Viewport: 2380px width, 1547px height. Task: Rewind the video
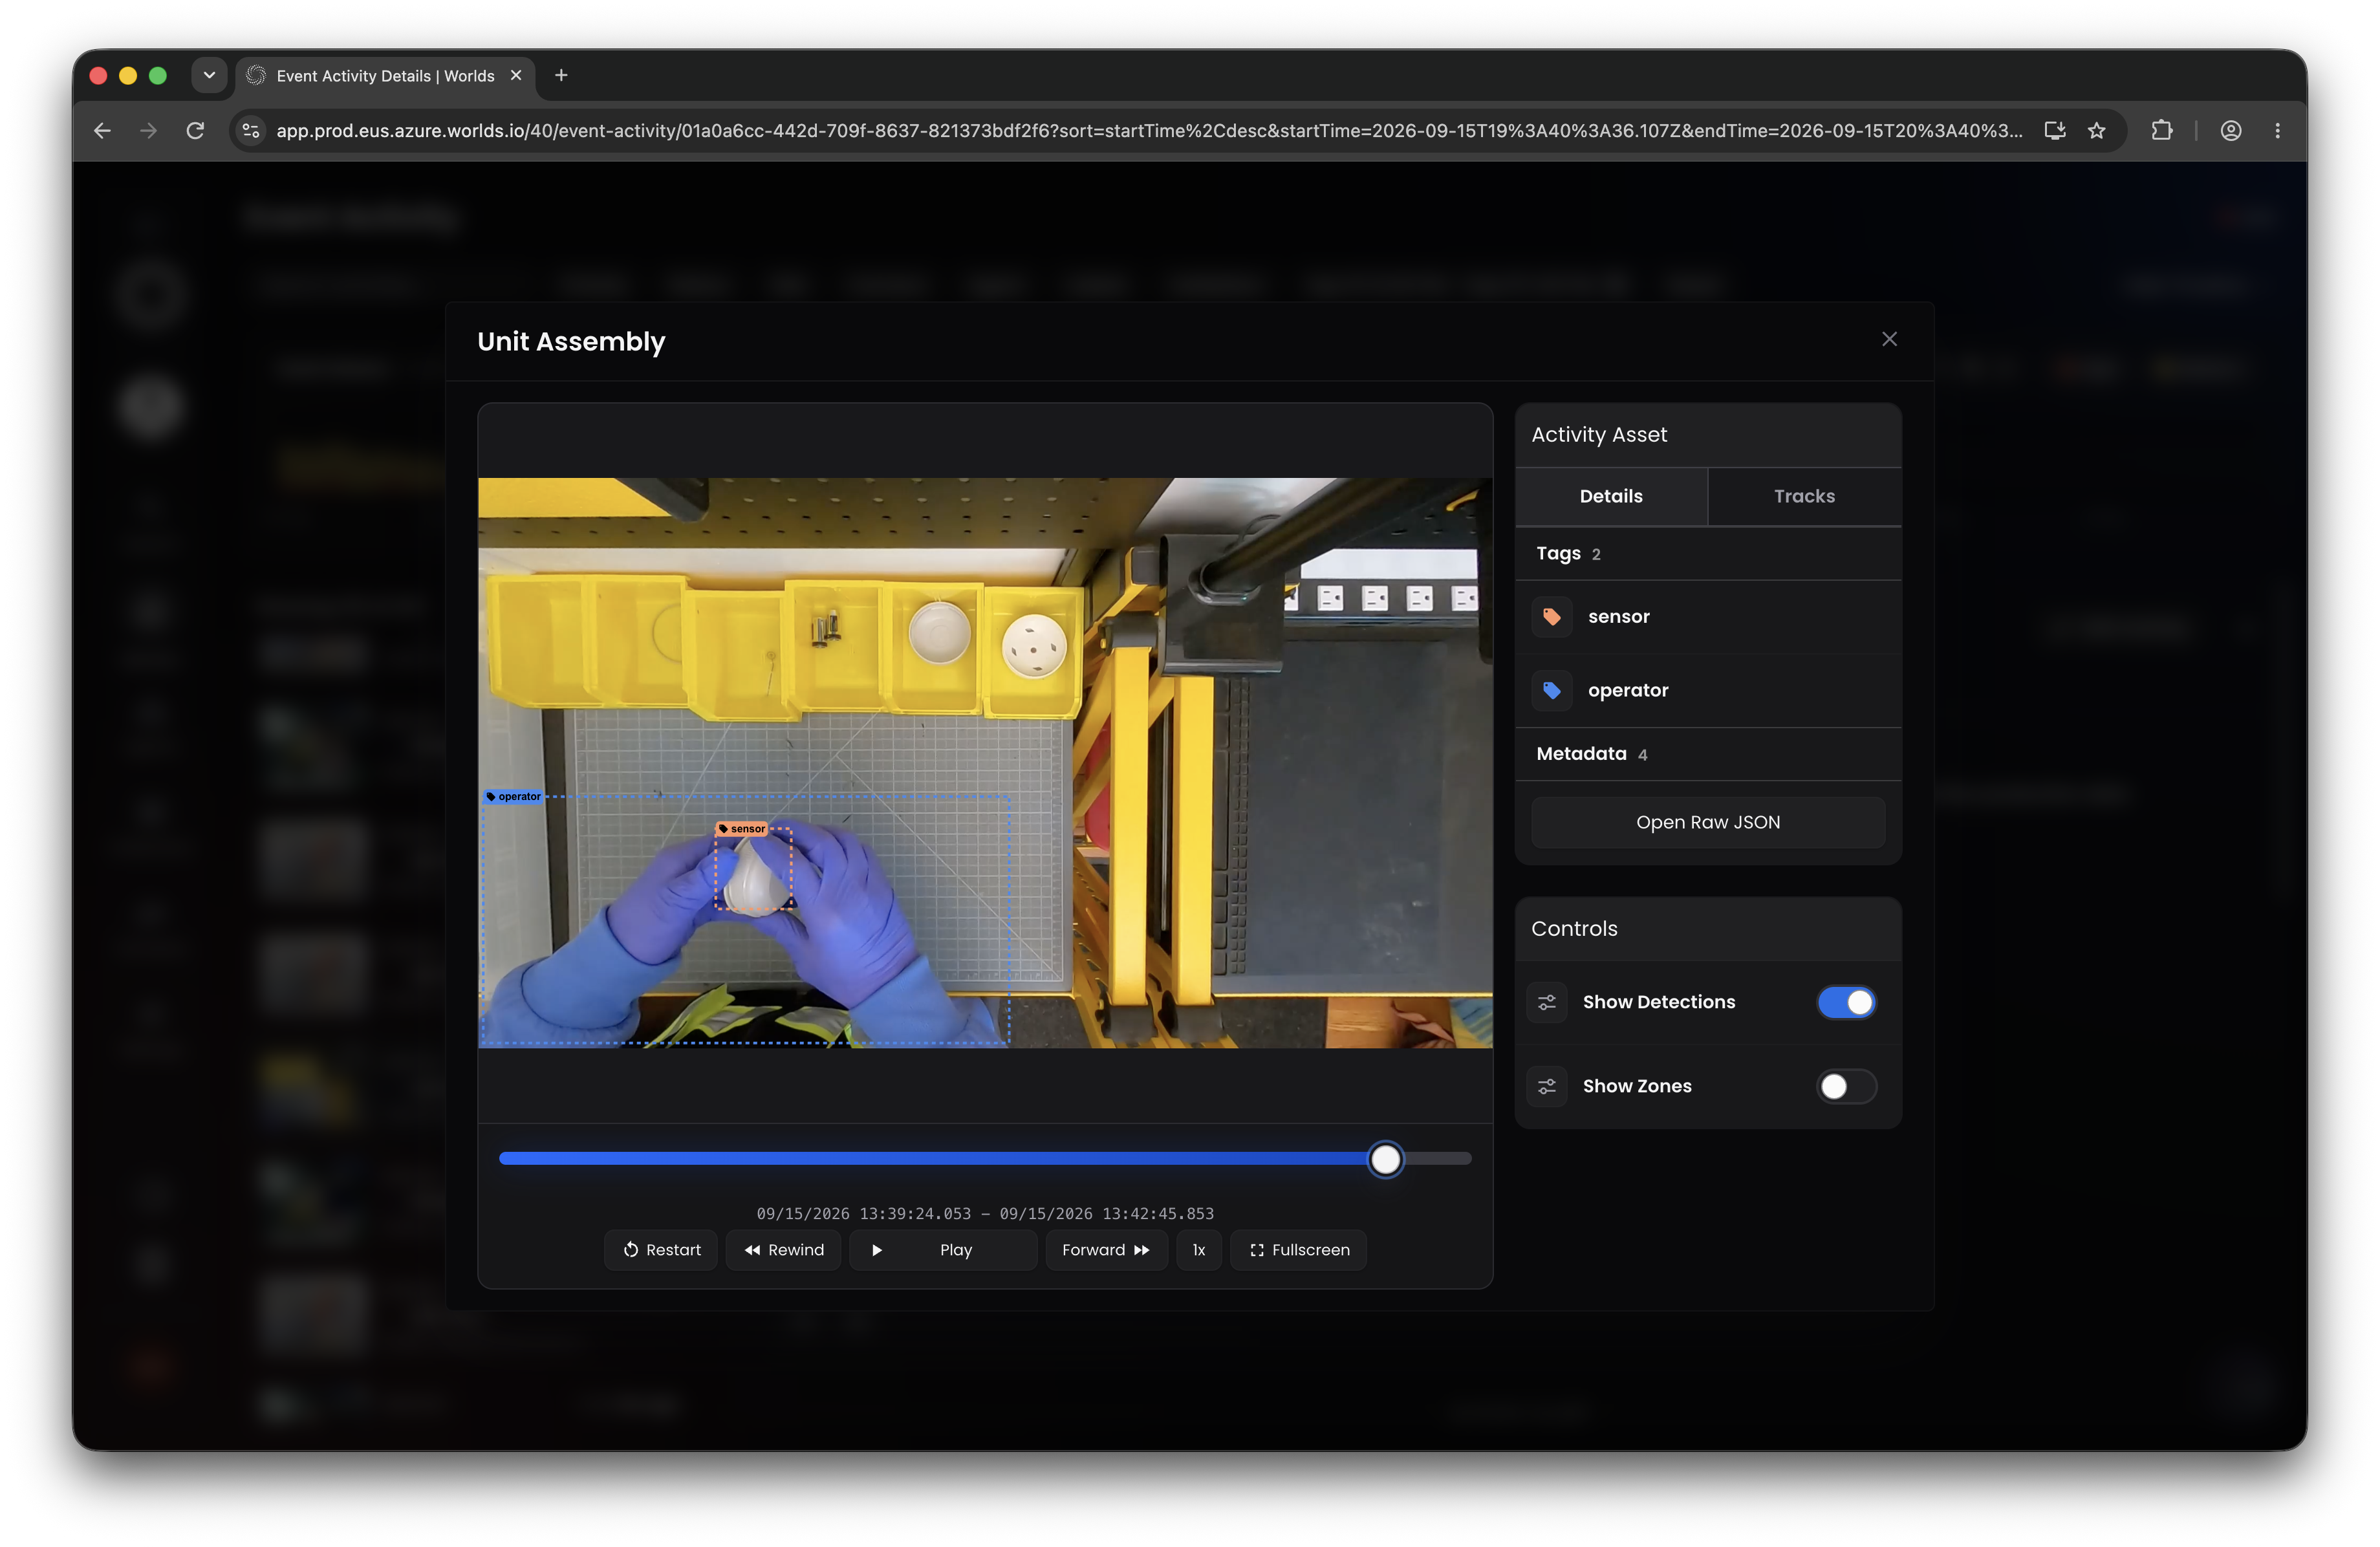coord(783,1250)
